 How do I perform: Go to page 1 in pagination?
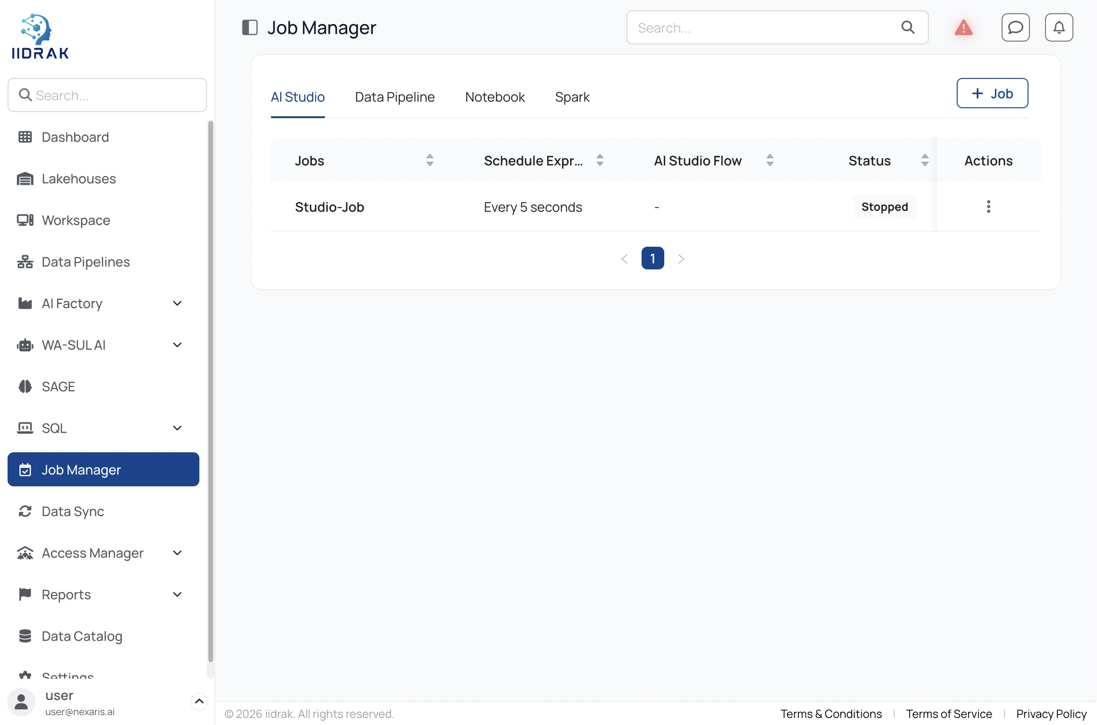[x=652, y=258]
